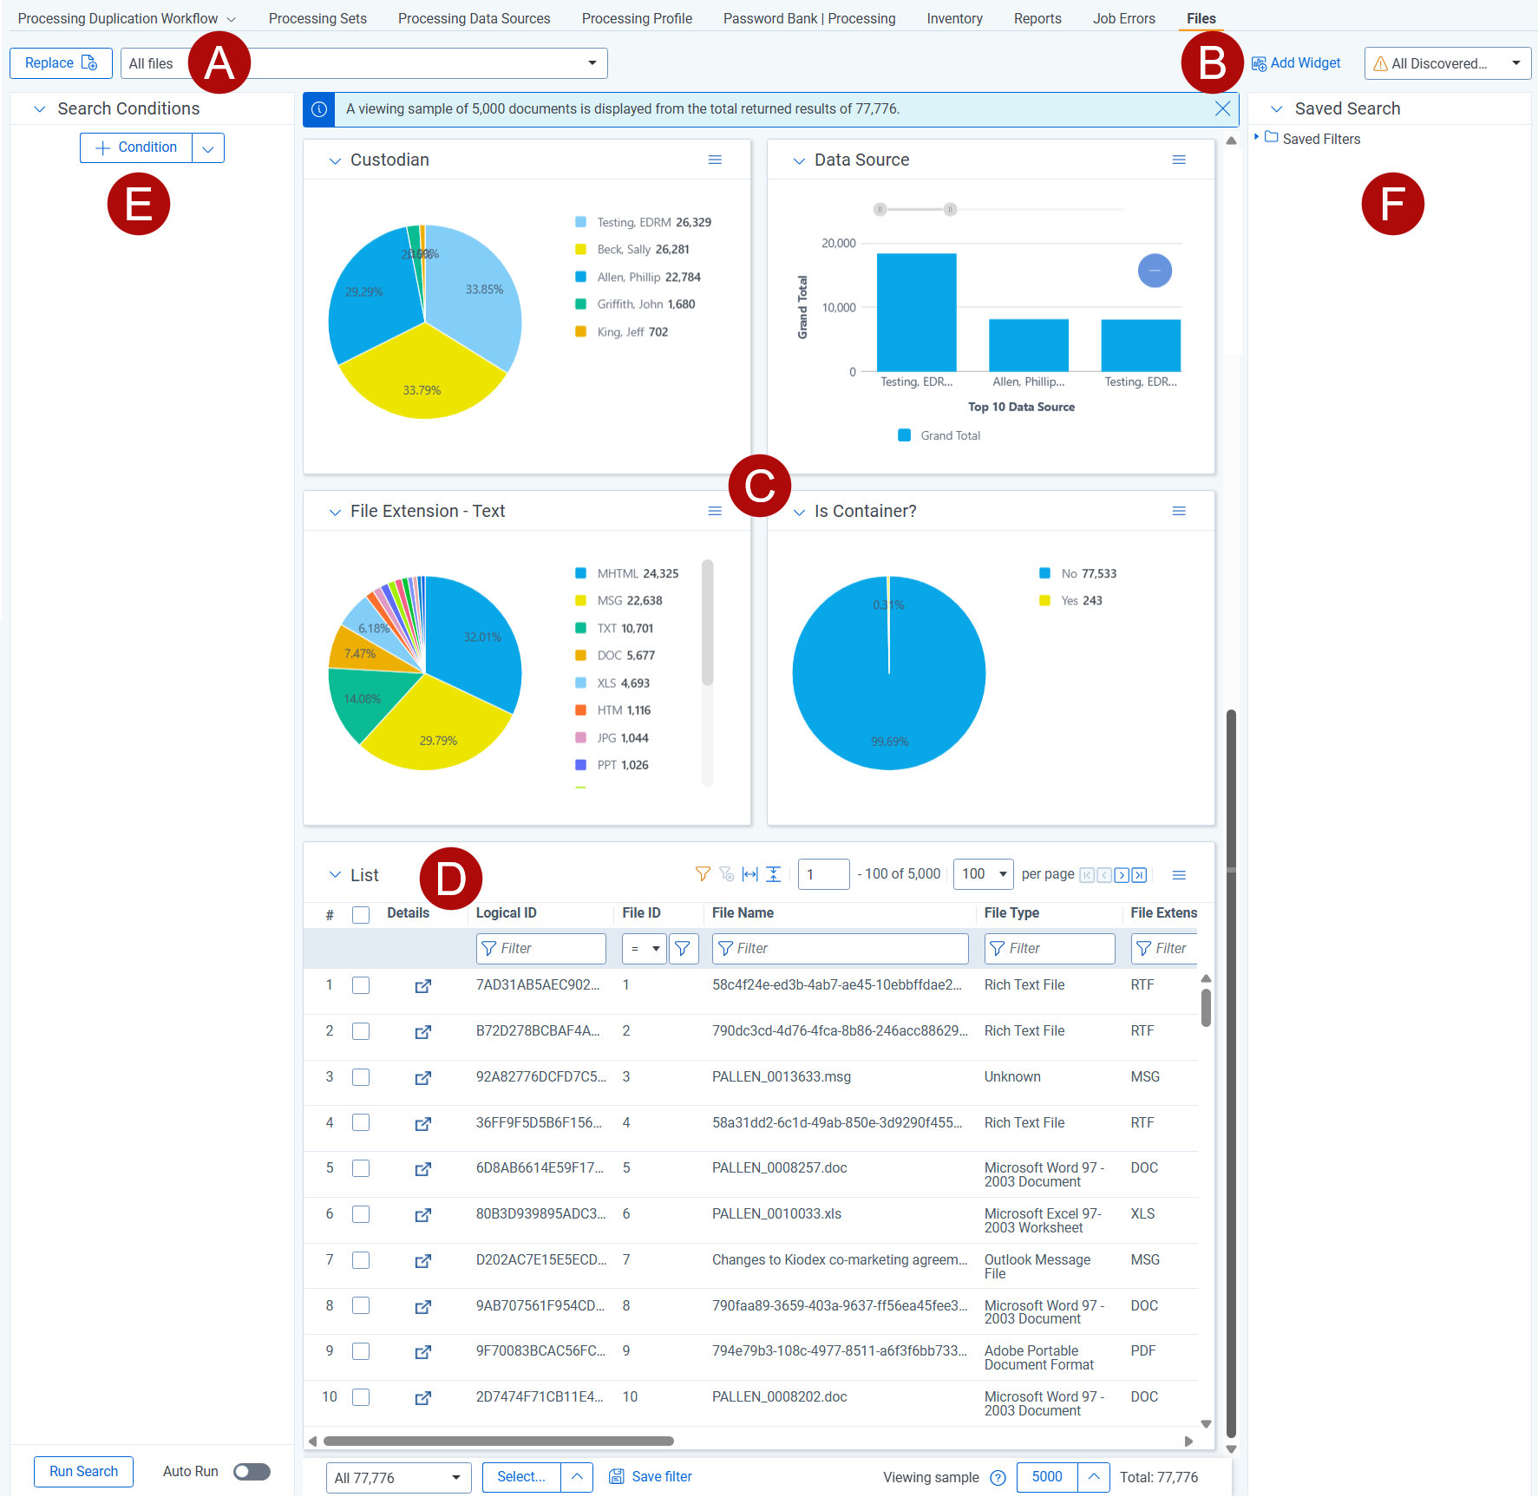Click Add Widget
1538x1497 pixels.
tap(1296, 63)
